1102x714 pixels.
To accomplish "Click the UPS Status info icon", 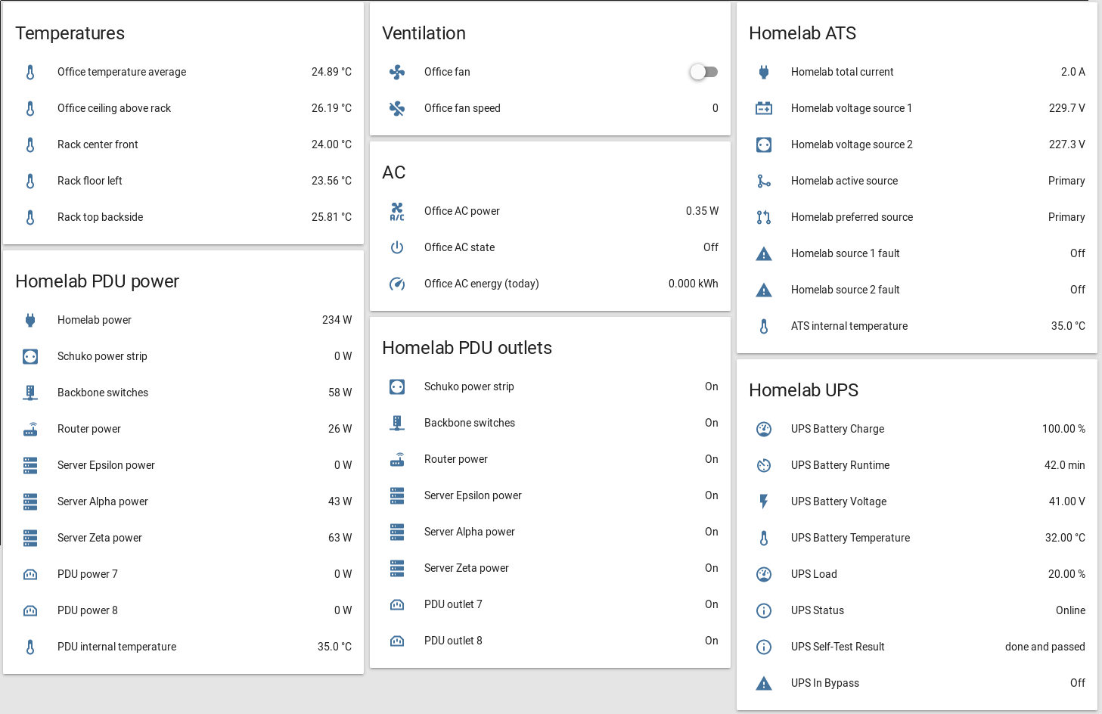I will (764, 610).
